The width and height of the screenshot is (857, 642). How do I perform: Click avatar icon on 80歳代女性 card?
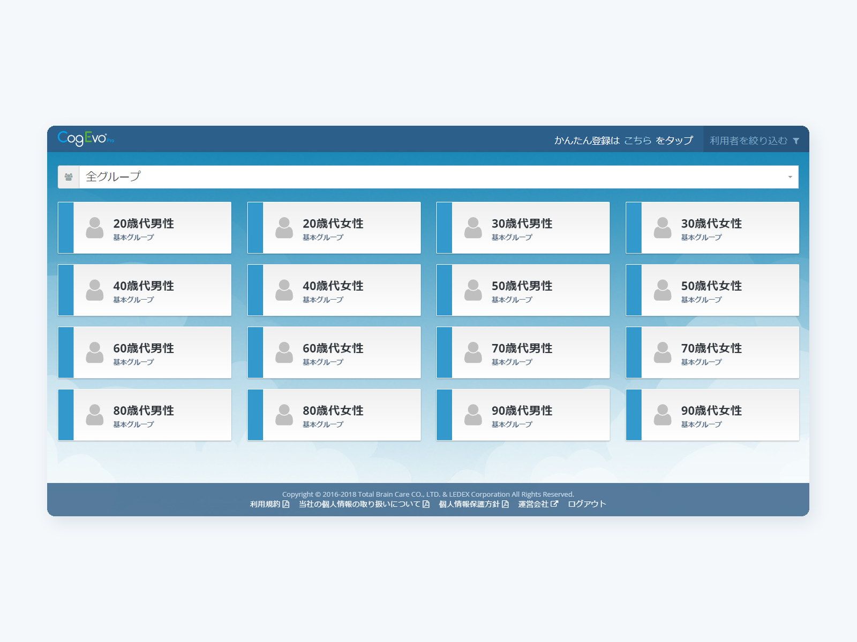(284, 415)
